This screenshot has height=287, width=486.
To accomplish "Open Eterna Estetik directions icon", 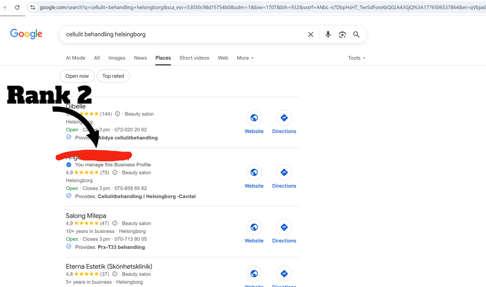I will pyautogui.click(x=284, y=274).
